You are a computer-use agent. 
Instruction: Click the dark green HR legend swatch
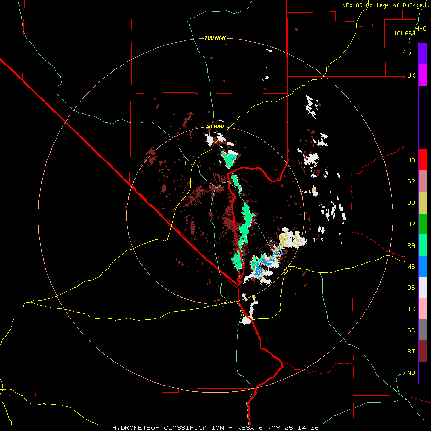click(x=423, y=224)
